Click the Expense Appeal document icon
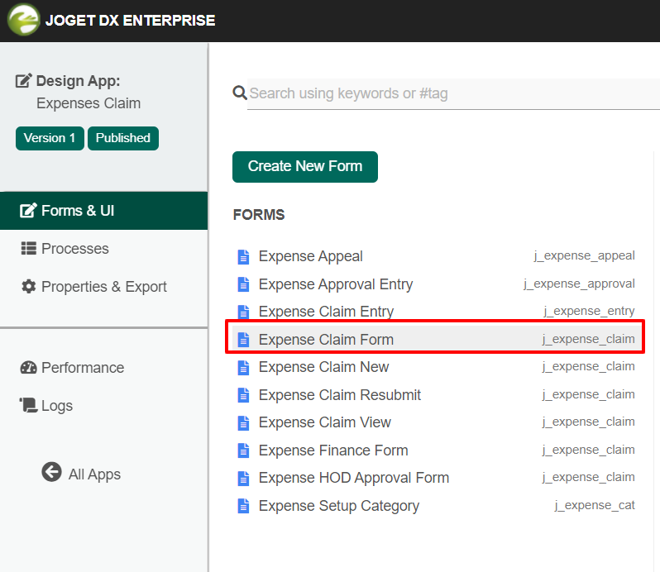The width and height of the screenshot is (660, 572). (243, 256)
